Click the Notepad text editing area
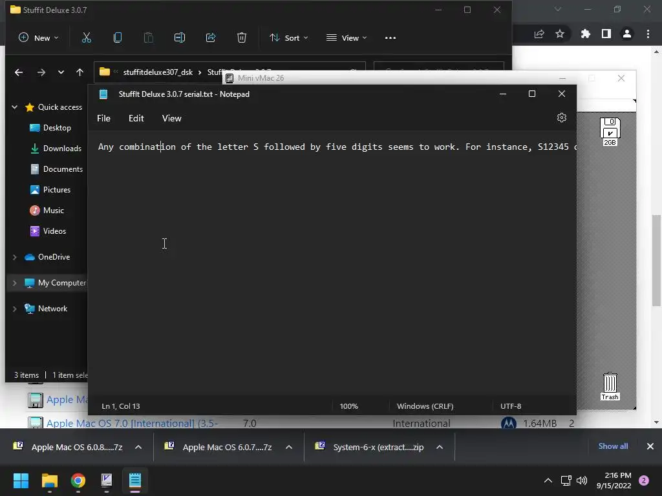This screenshot has height=496, width=662. click(332, 263)
